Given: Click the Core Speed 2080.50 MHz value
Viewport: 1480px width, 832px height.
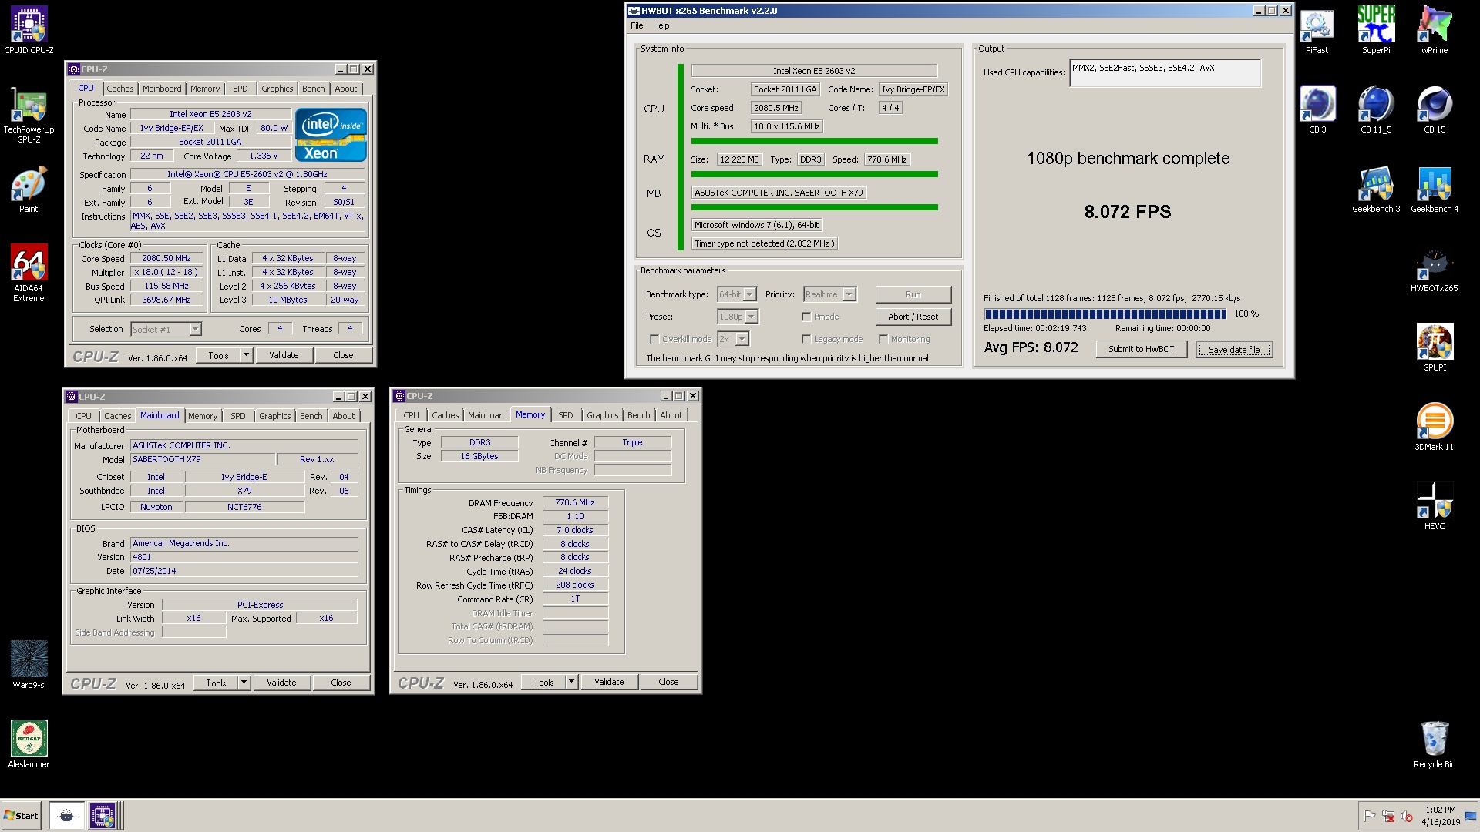Looking at the screenshot, I should click(166, 259).
